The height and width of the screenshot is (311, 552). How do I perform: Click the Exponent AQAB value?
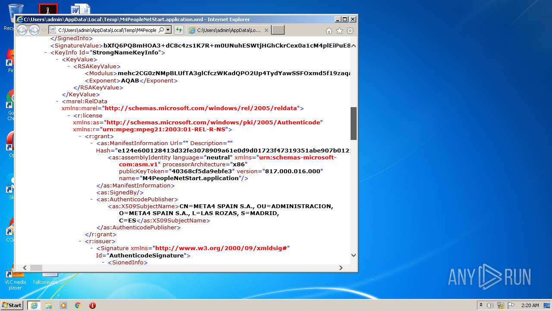click(x=130, y=80)
